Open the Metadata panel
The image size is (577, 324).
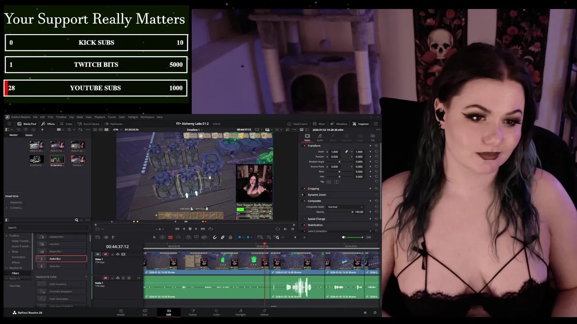click(x=339, y=124)
